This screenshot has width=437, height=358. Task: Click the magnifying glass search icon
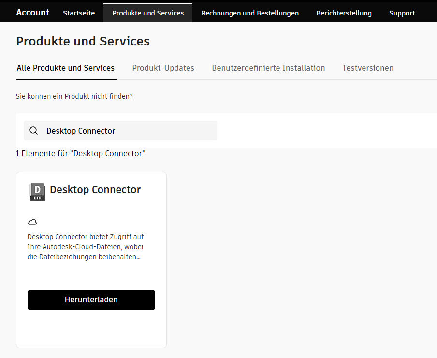tap(34, 131)
